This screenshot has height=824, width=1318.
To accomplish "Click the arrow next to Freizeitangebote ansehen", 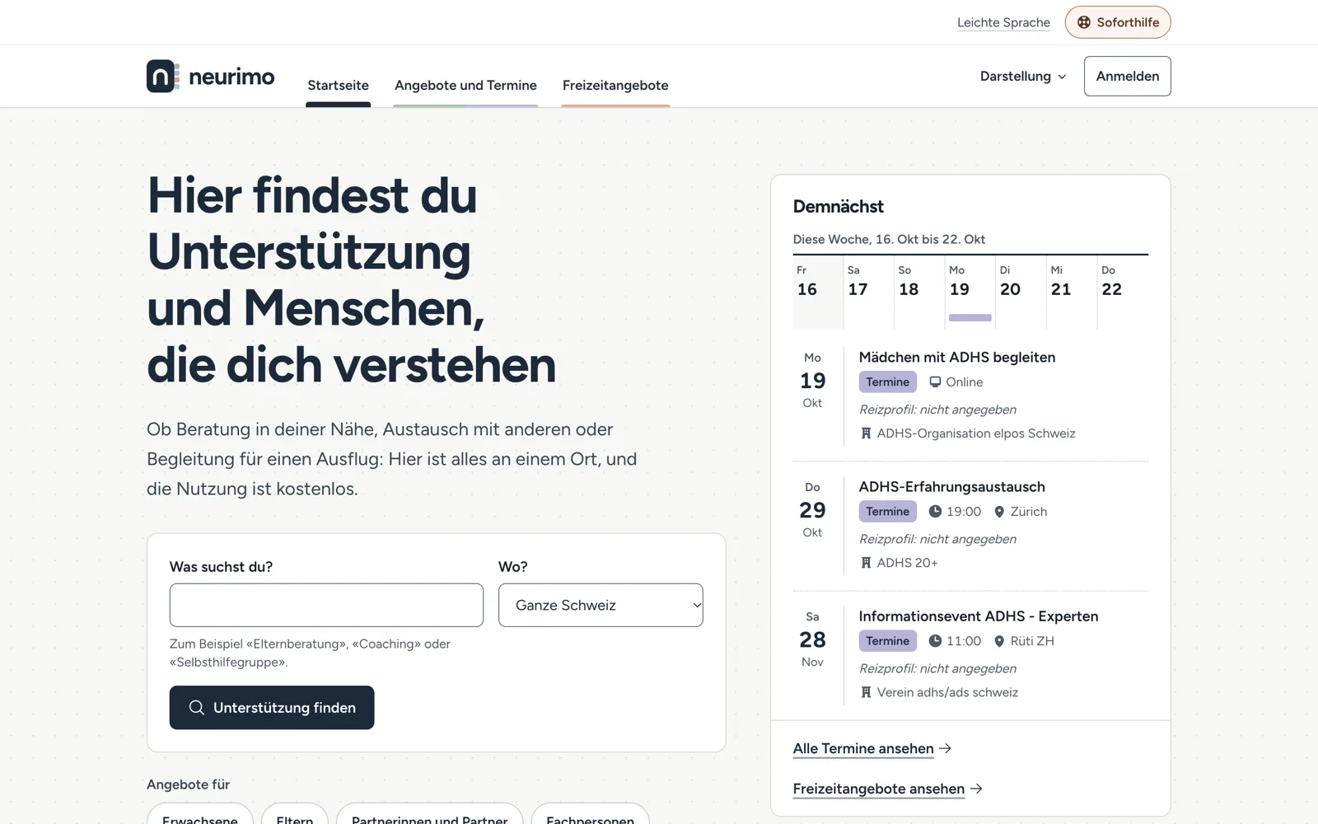I will click(x=976, y=789).
